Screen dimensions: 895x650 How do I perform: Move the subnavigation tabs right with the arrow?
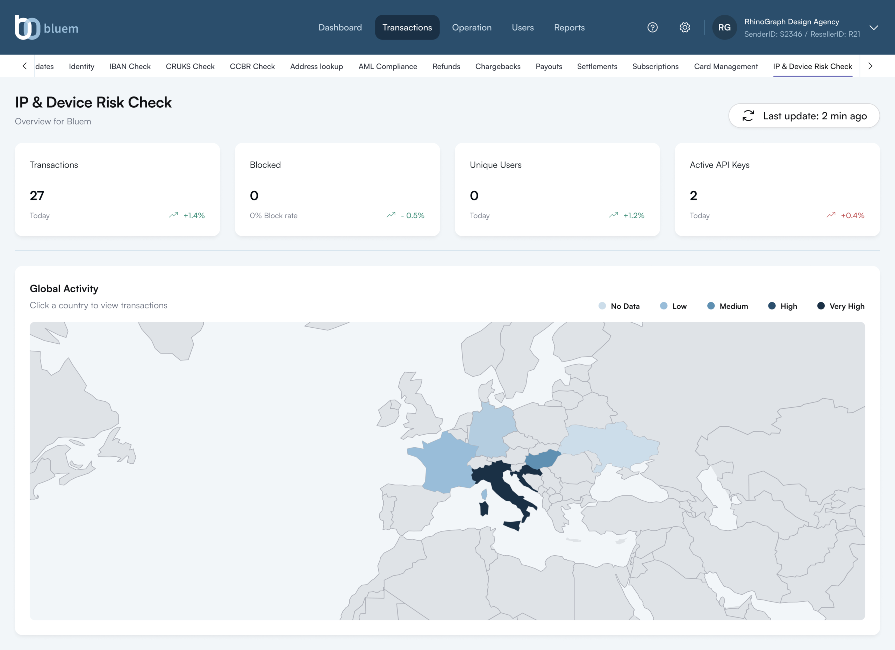click(x=870, y=66)
